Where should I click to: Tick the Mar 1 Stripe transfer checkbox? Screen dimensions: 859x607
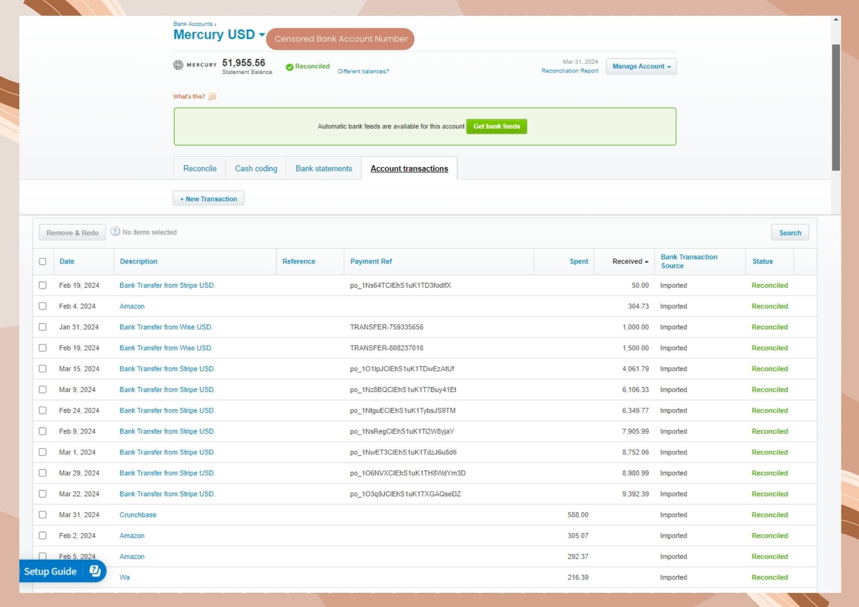43,452
